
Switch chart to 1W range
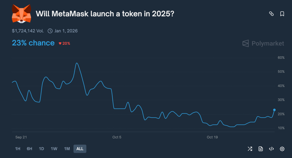[54, 149]
